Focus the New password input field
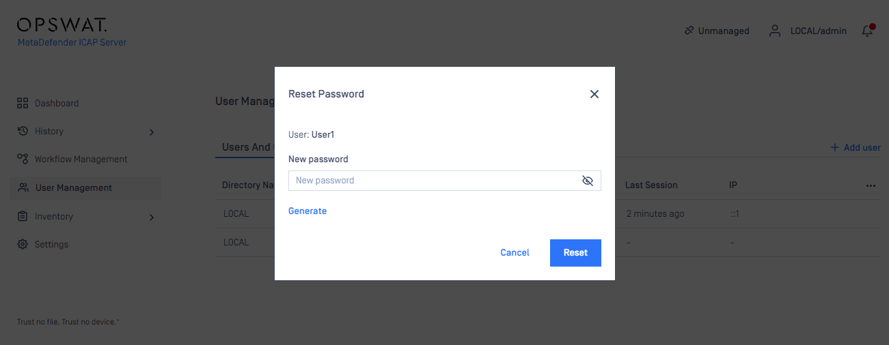889x345 pixels. pyautogui.click(x=445, y=181)
